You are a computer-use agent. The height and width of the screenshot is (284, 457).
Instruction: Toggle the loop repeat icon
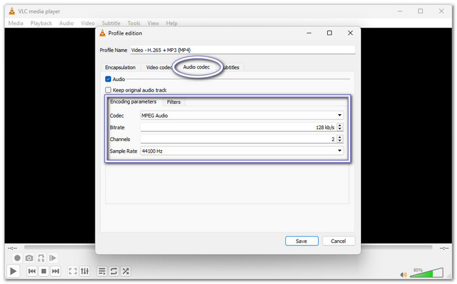tap(114, 271)
